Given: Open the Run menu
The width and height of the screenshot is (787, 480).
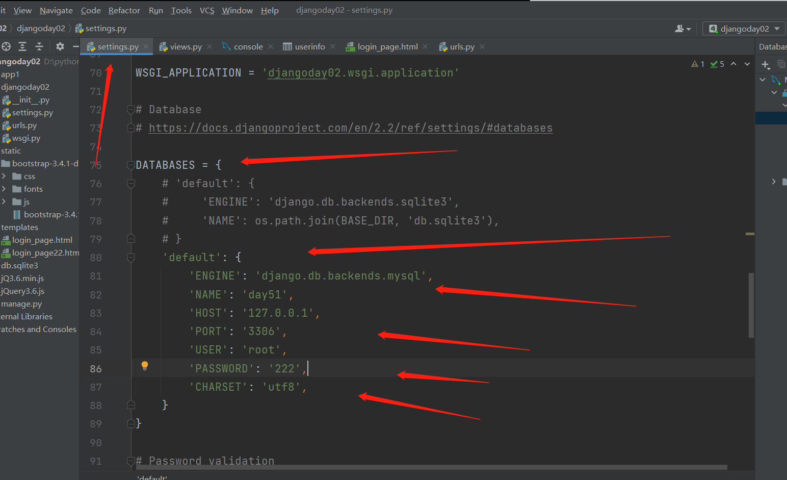Looking at the screenshot, I should point(156,10).
